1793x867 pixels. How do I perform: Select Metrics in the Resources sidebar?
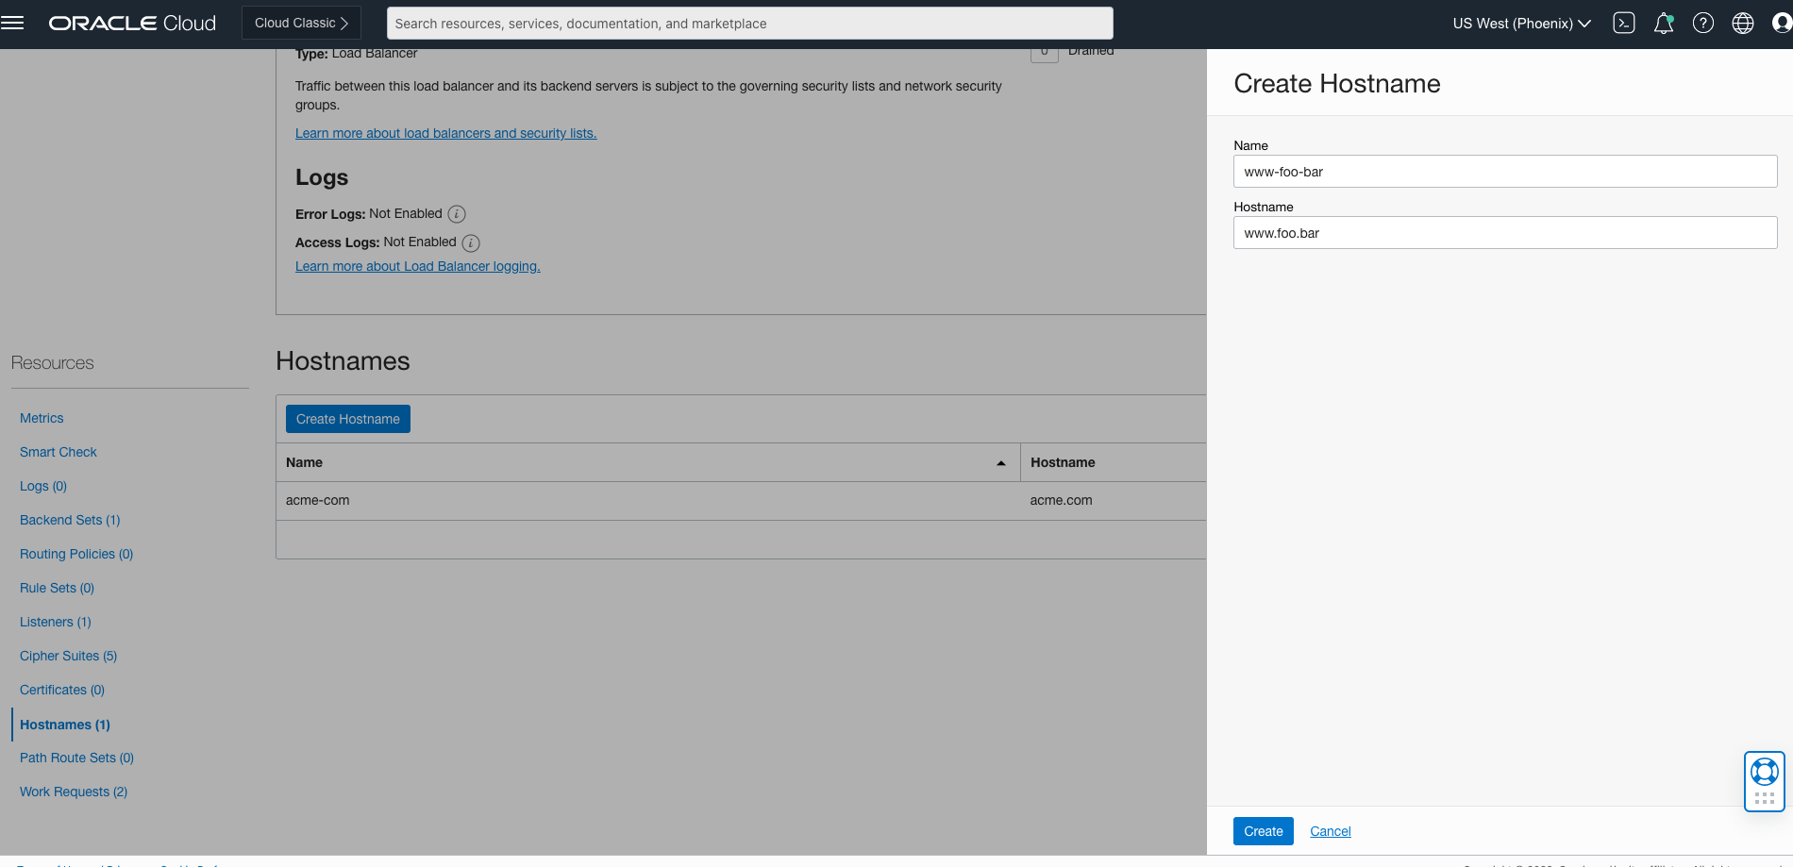[42, 418]
